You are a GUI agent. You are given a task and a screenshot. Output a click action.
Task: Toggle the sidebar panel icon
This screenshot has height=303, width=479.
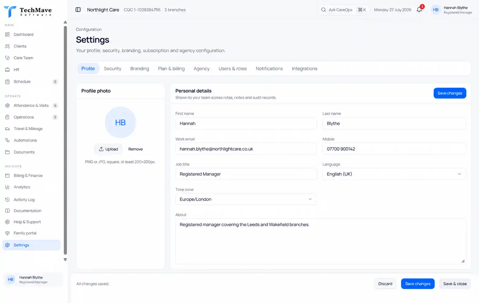click(78, 10)
